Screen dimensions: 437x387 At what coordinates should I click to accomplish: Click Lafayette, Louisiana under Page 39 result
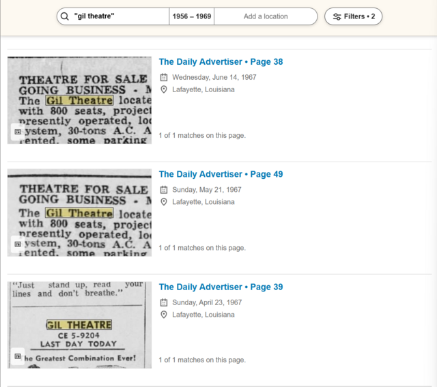(x=203, y=315)
